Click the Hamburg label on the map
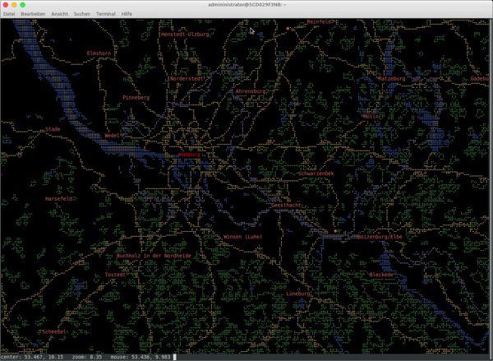The image size is (493, 361). coord(189,155)
